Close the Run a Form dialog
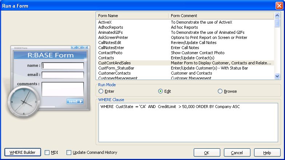This screenshot has width=285, height=160. (278, 6)
